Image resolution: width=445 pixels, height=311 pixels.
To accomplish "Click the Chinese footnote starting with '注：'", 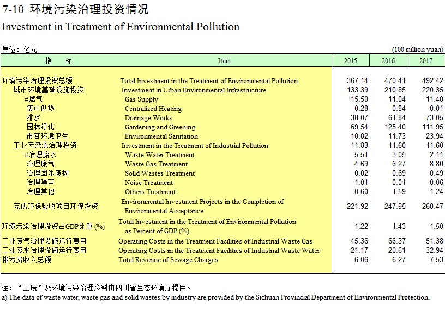I will coord(97,288).
